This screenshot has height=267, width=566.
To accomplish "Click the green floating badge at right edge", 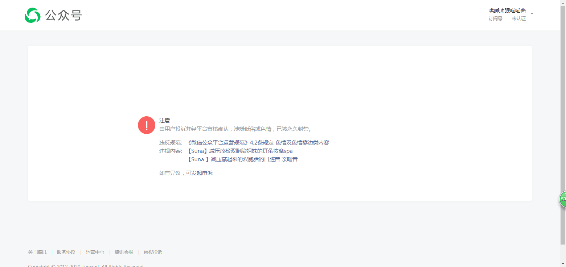I will tap(563, 199).
